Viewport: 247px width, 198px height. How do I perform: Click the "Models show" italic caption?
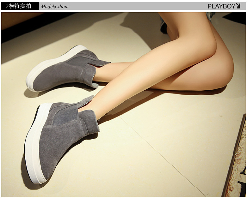[54, 6]
